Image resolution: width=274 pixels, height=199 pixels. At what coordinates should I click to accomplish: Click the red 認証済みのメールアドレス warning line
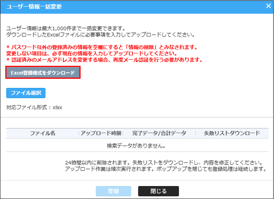click(104, 60)
